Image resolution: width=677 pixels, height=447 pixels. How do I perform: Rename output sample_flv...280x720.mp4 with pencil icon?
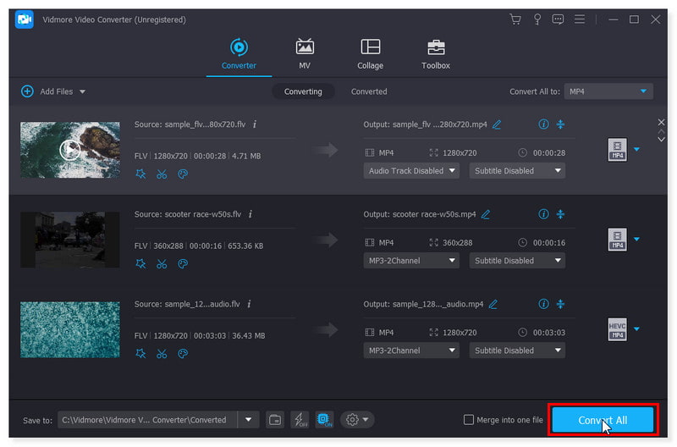[x=497, y=124]
